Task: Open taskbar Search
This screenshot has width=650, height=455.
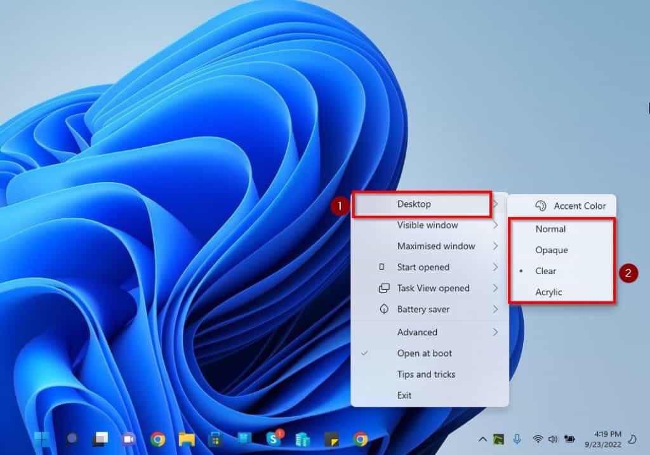Action: pyautogui.click(x=72, y=439)
